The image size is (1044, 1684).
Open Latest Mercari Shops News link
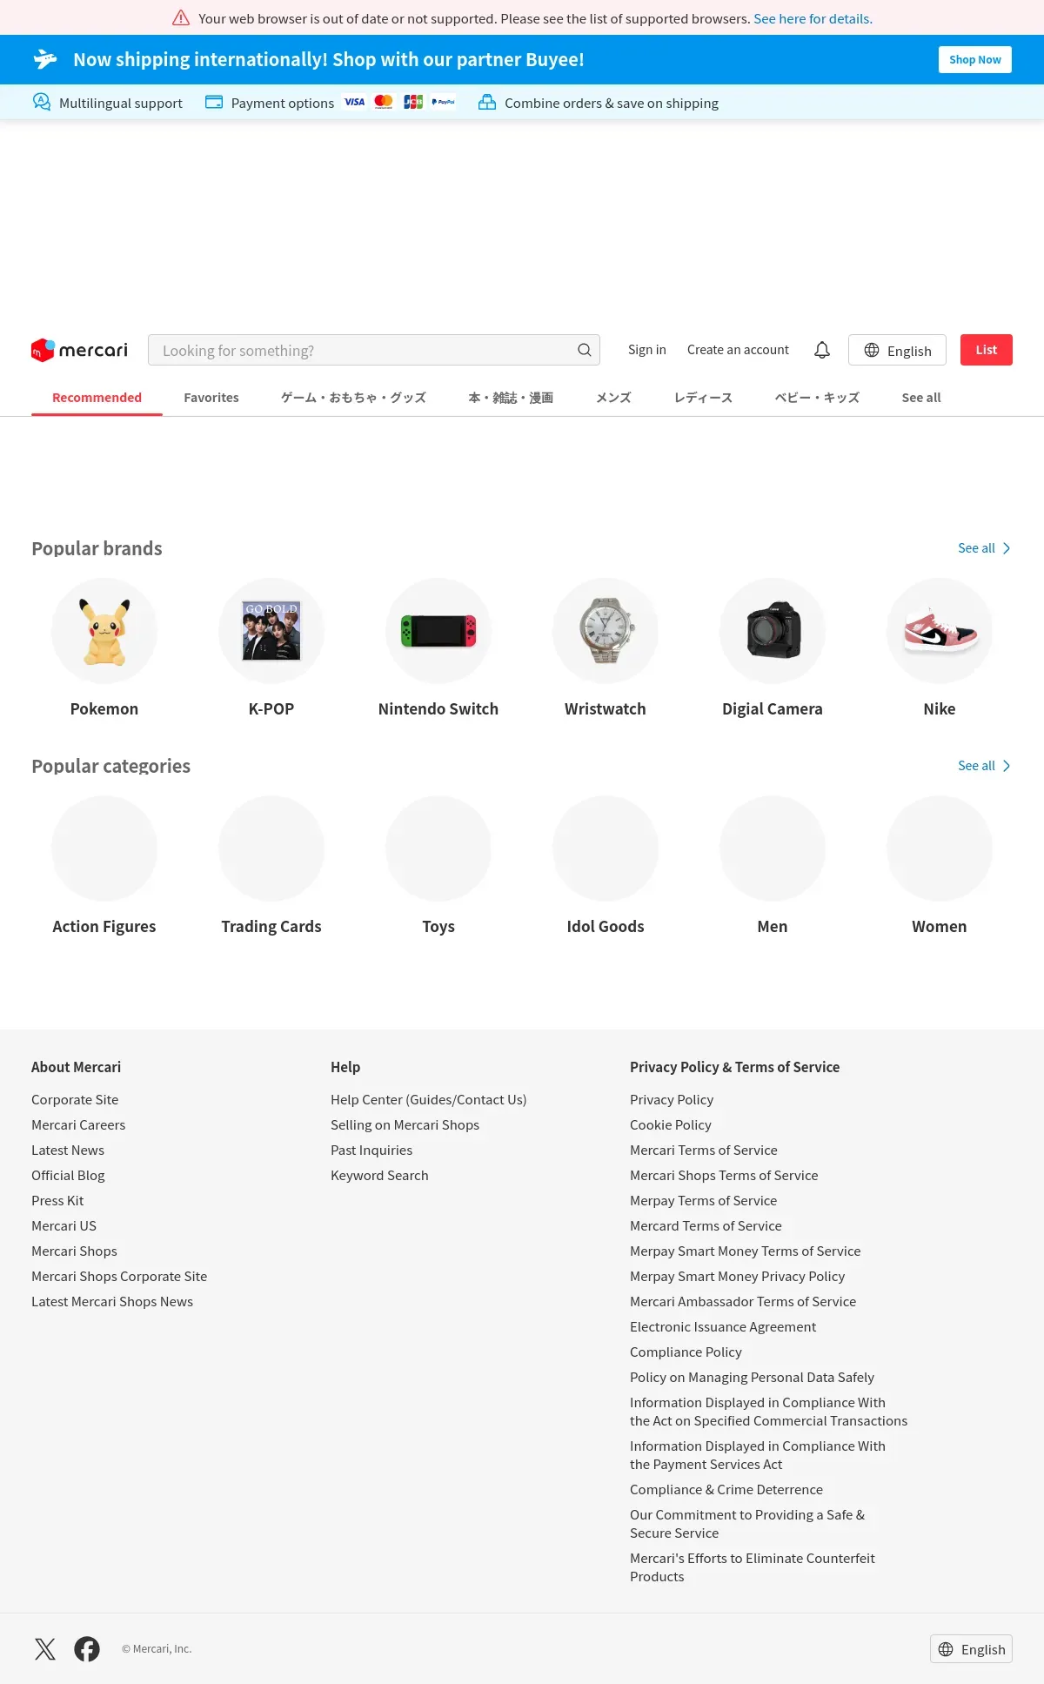pyautogui.click(x=112, y=1302)
